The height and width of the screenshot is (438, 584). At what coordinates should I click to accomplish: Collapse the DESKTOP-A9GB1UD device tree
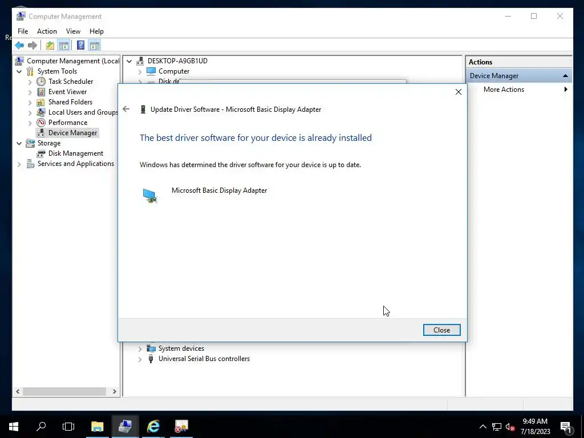129,61
